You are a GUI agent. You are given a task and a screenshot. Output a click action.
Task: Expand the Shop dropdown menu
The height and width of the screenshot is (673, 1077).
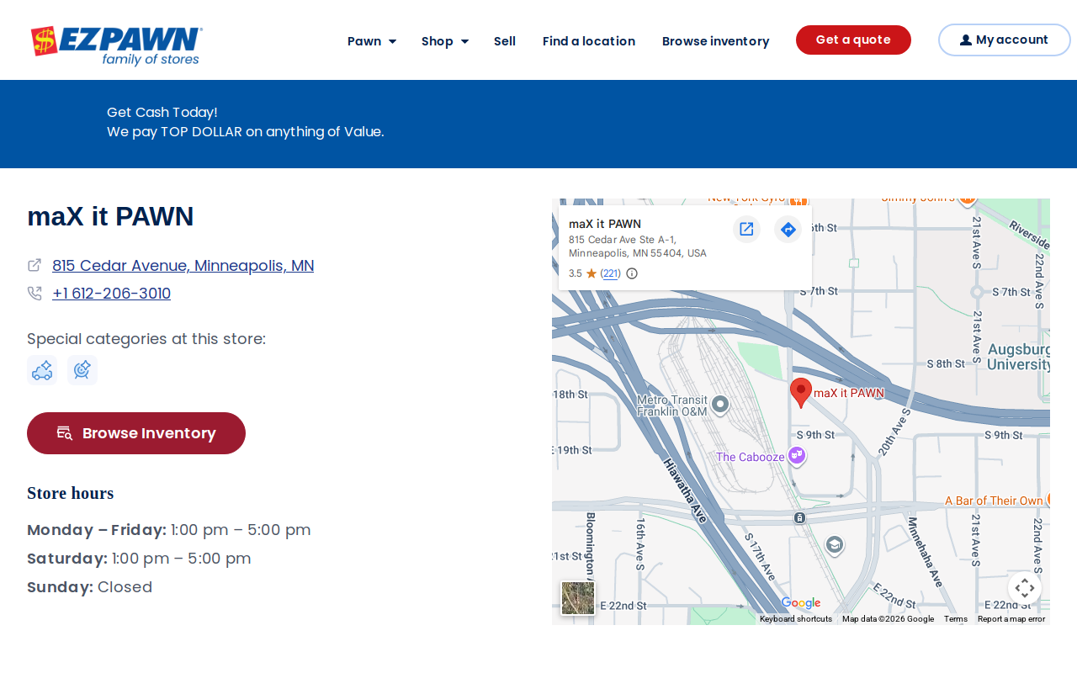point(445,41)
